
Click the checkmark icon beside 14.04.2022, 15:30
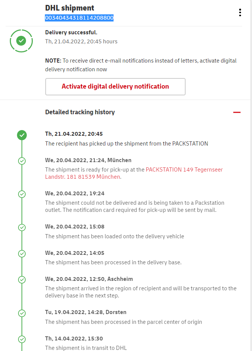[22, 339]
